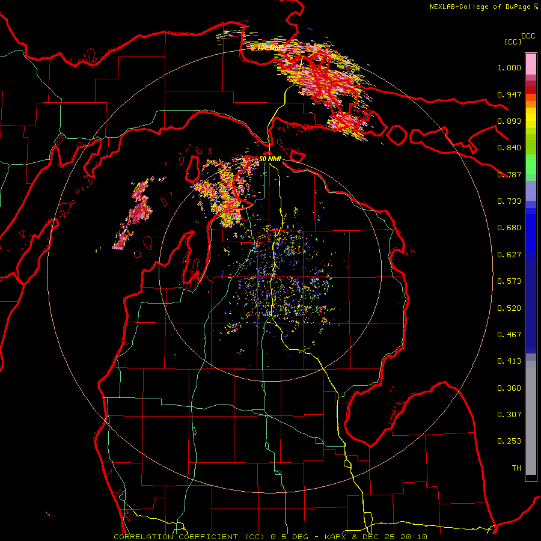The height and width of the screenshot is (541, 541).
Task: Click the [CC] units label
Action: pyautogui.click(x=513, y=41)
